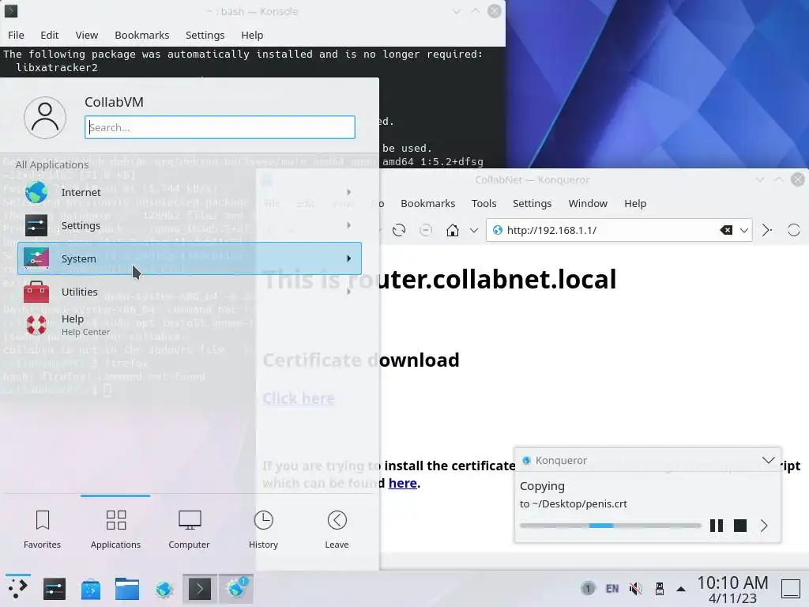This screenshot has width=809, height=607.
Task: Expand hidden system tray icons
Action: [x=681, y=588]
